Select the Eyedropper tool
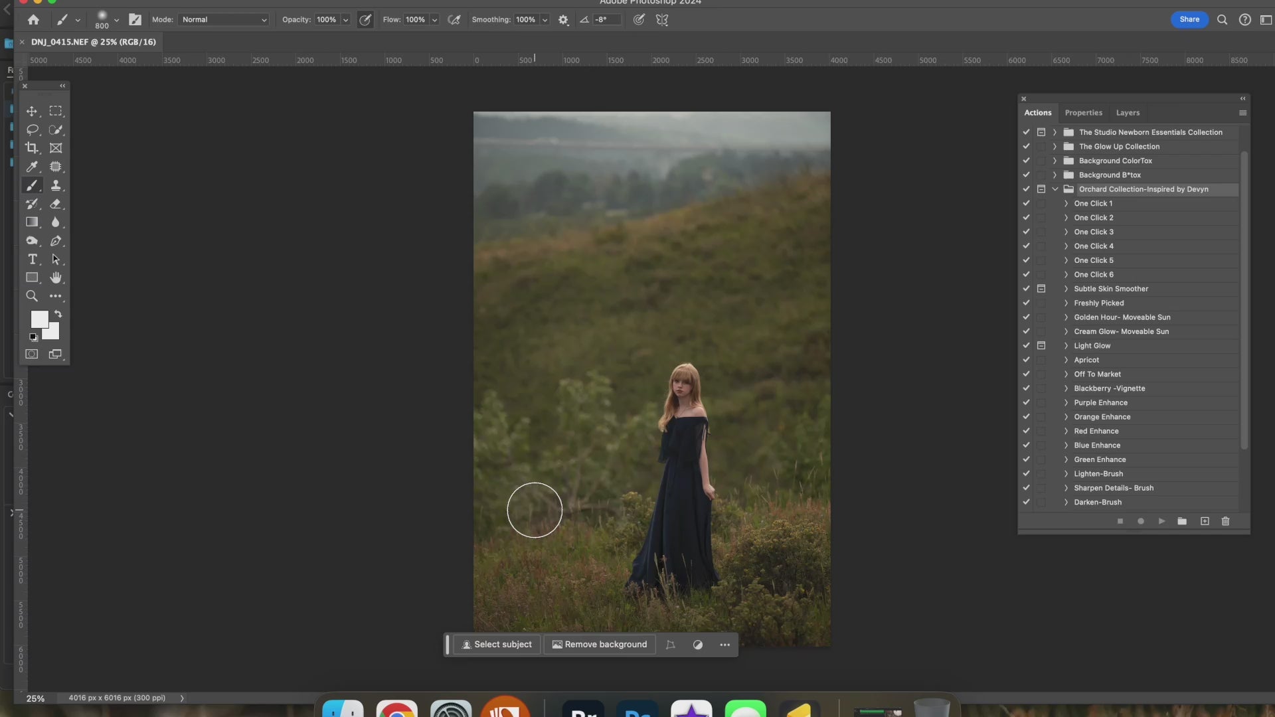Screen dimensions: 1275x717 click(x=31, y=167)
